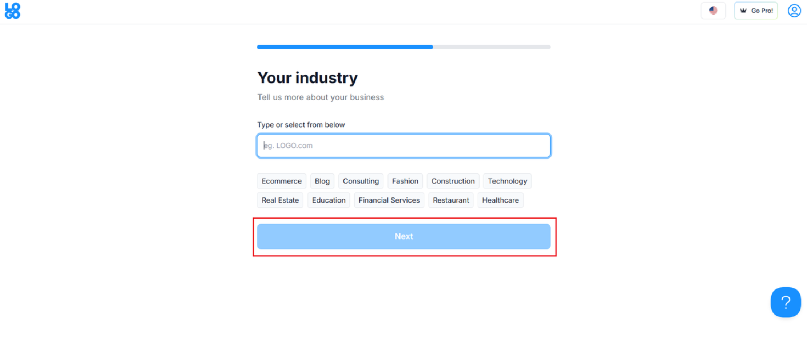Open the US flag language selector
The width and height of the screenshot is (807, 344).
(x=713, y=11)
